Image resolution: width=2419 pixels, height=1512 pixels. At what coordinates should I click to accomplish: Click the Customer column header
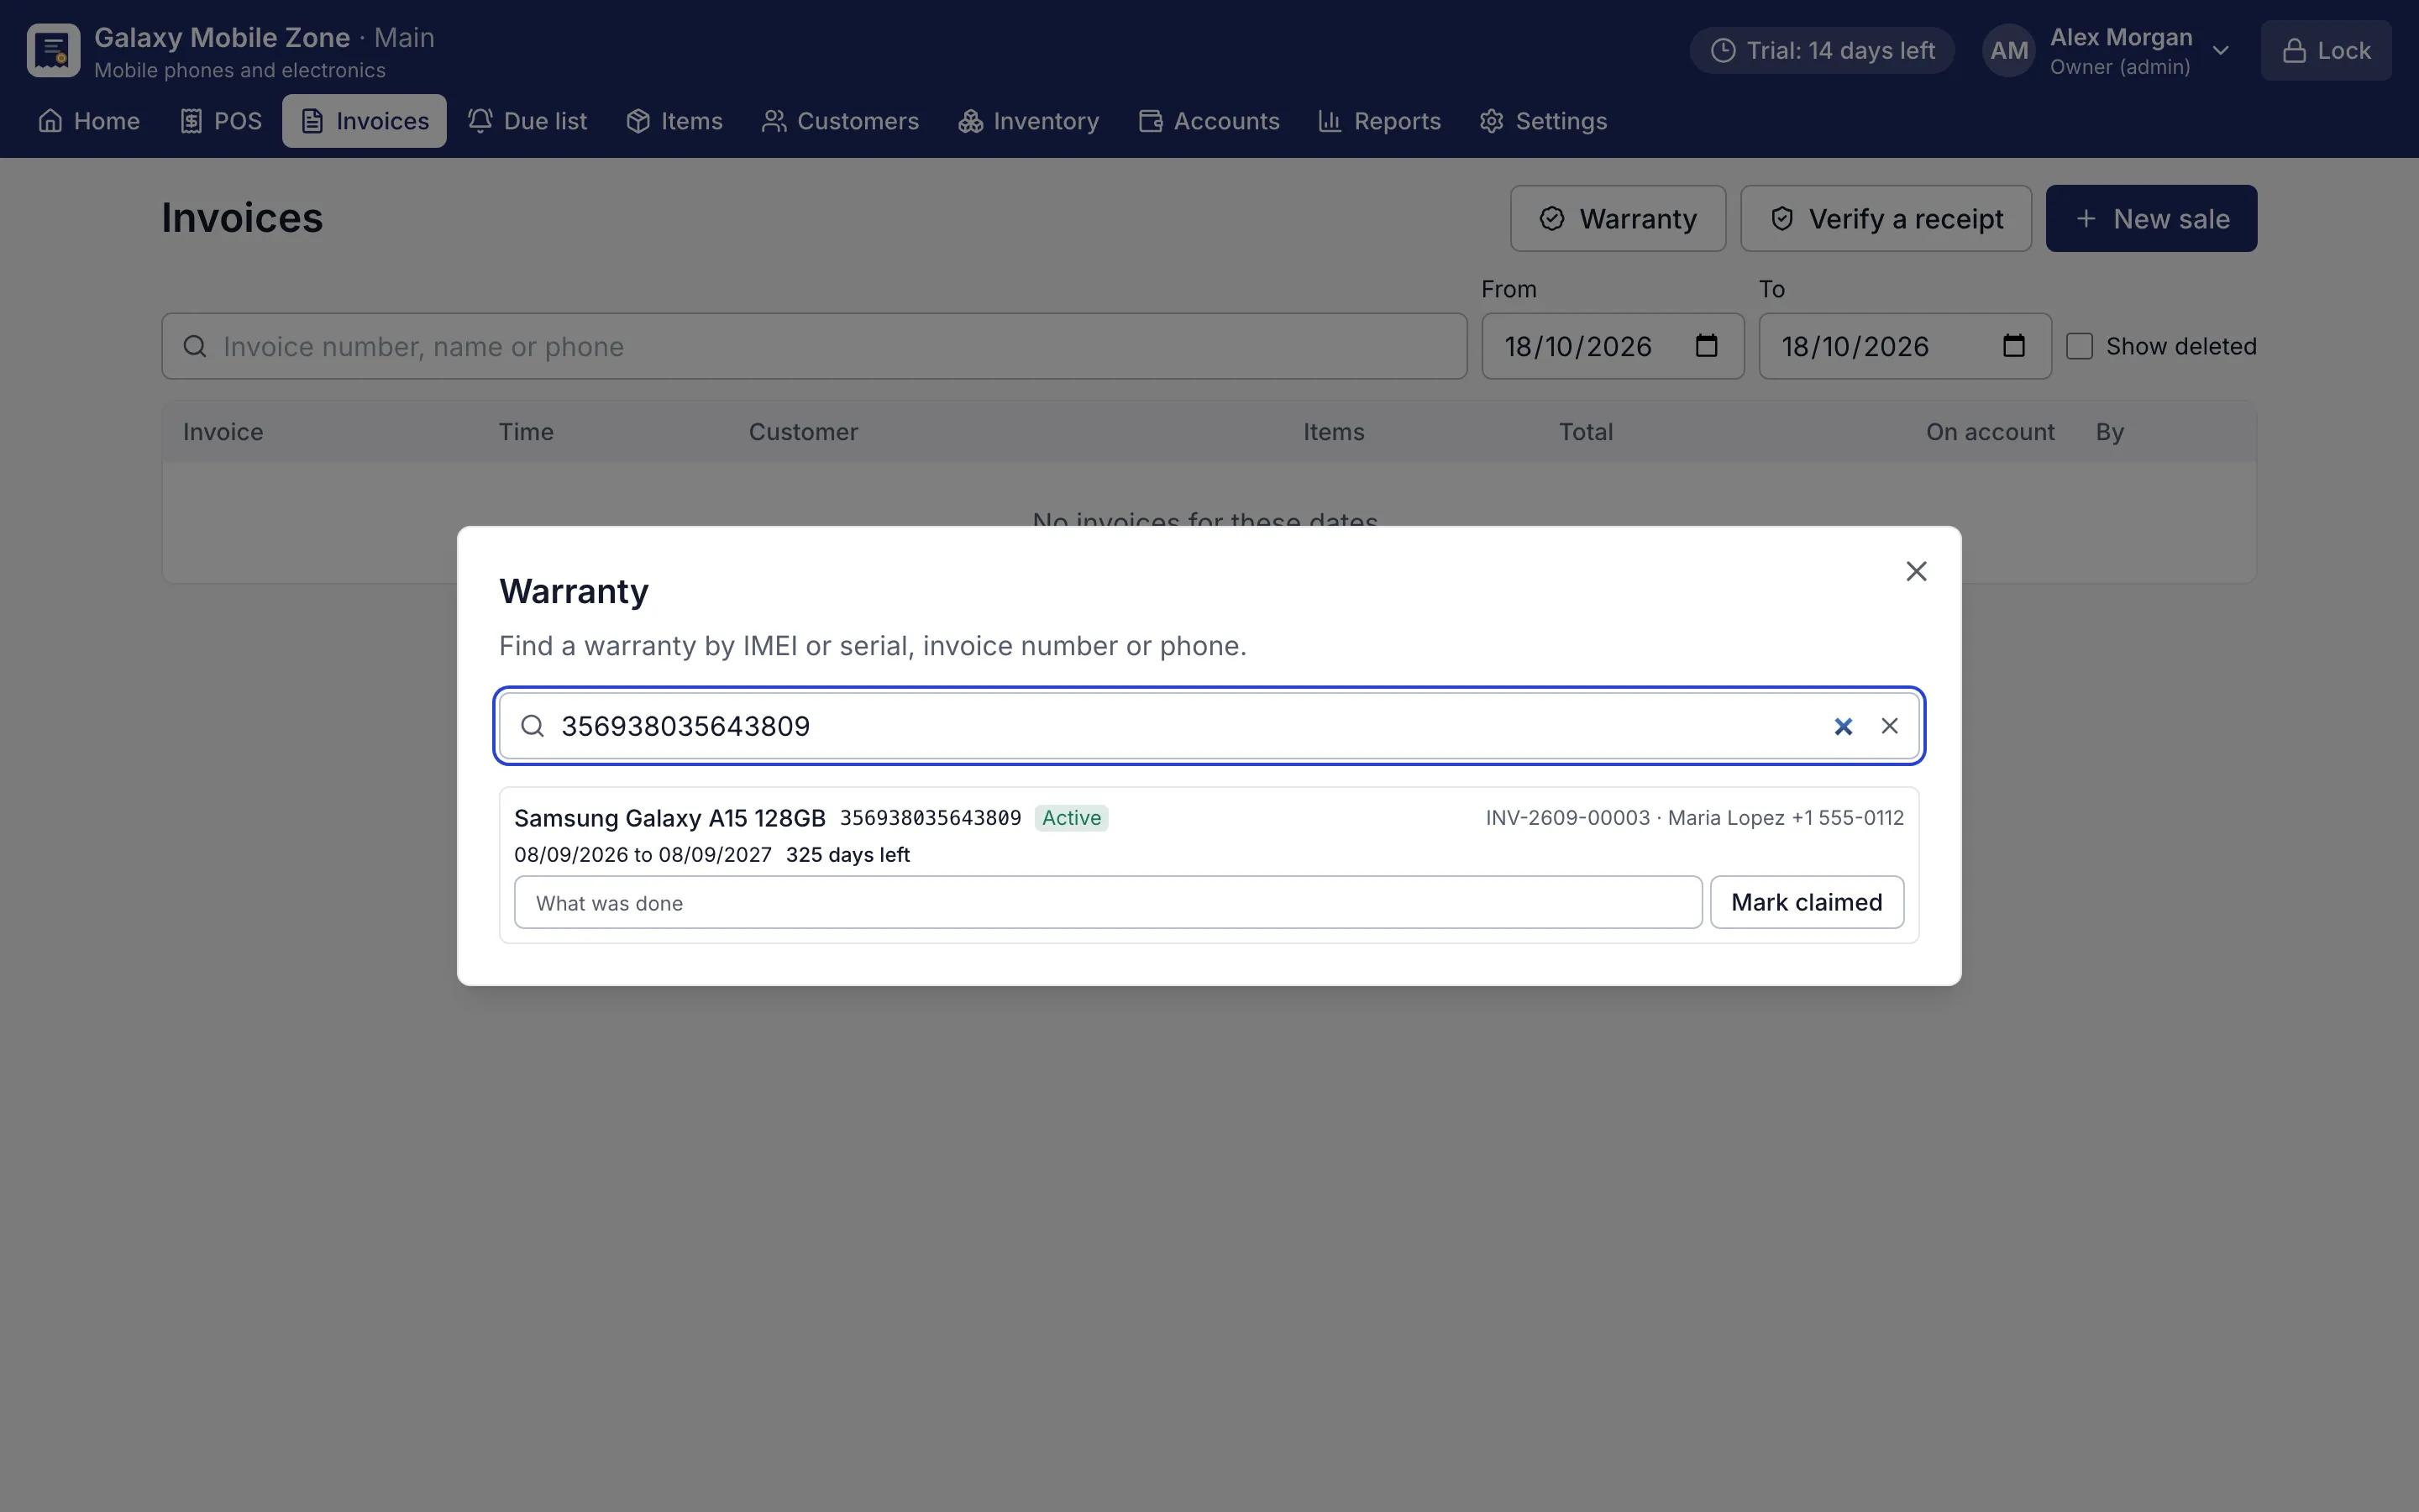tap(803, 432)
